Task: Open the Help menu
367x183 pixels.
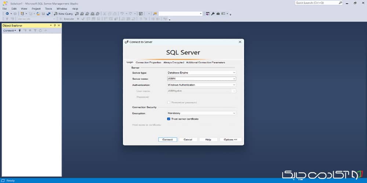Action: (x=75, y=9)
